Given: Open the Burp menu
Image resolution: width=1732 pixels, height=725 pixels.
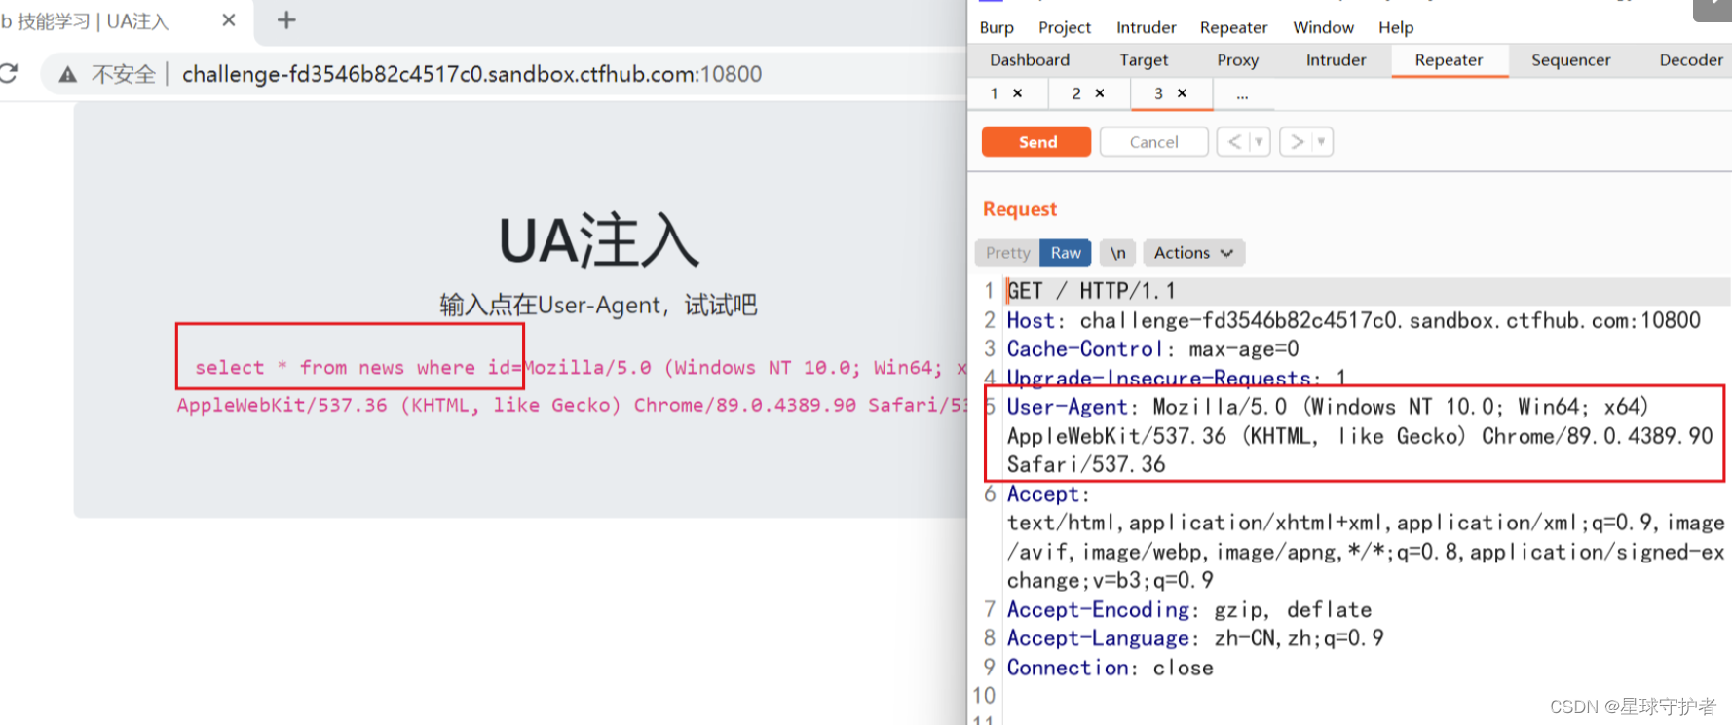Looking at the screenshot, I should pos(997,27).
